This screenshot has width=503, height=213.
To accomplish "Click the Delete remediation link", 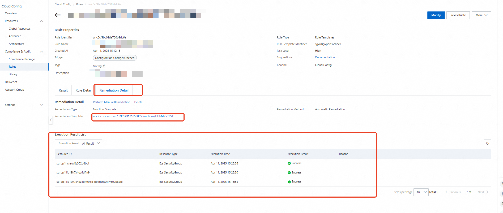I will click(138, 102).
